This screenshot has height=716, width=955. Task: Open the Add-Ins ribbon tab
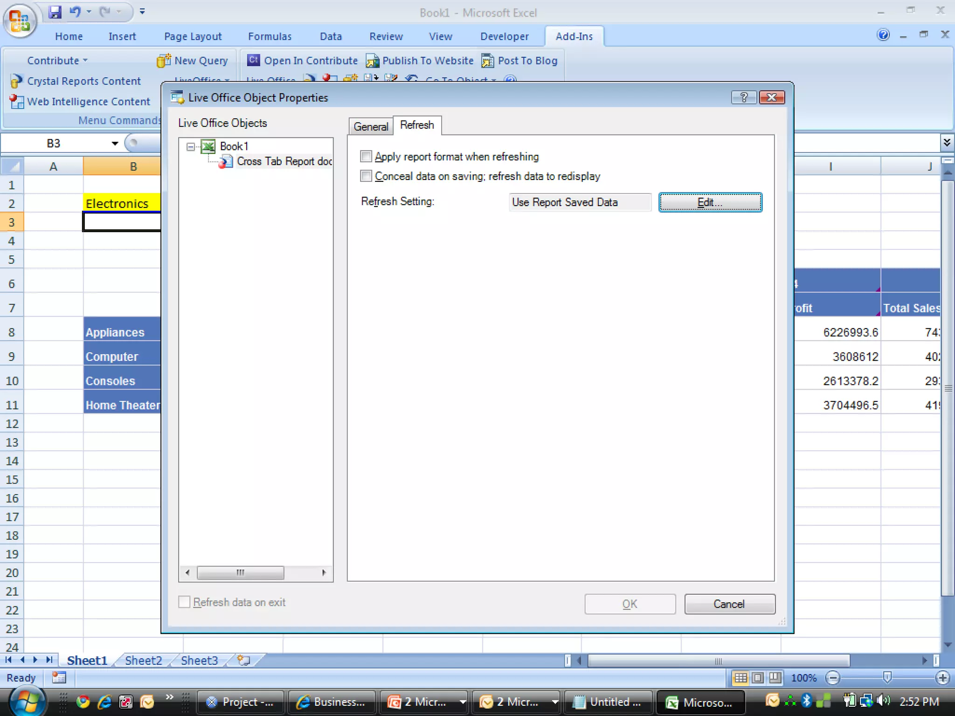574,36
